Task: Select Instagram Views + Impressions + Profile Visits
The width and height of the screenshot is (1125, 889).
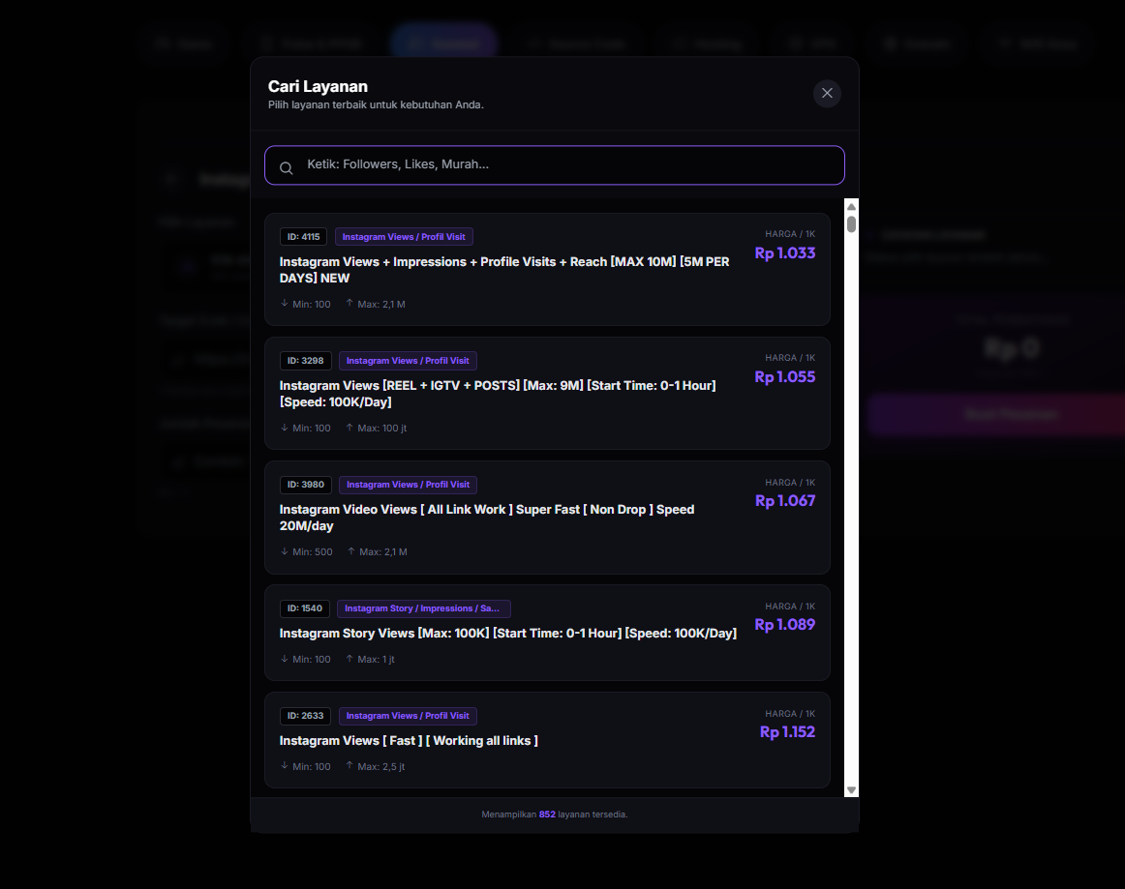Action: pyautogui.click(x=503, y=270)
